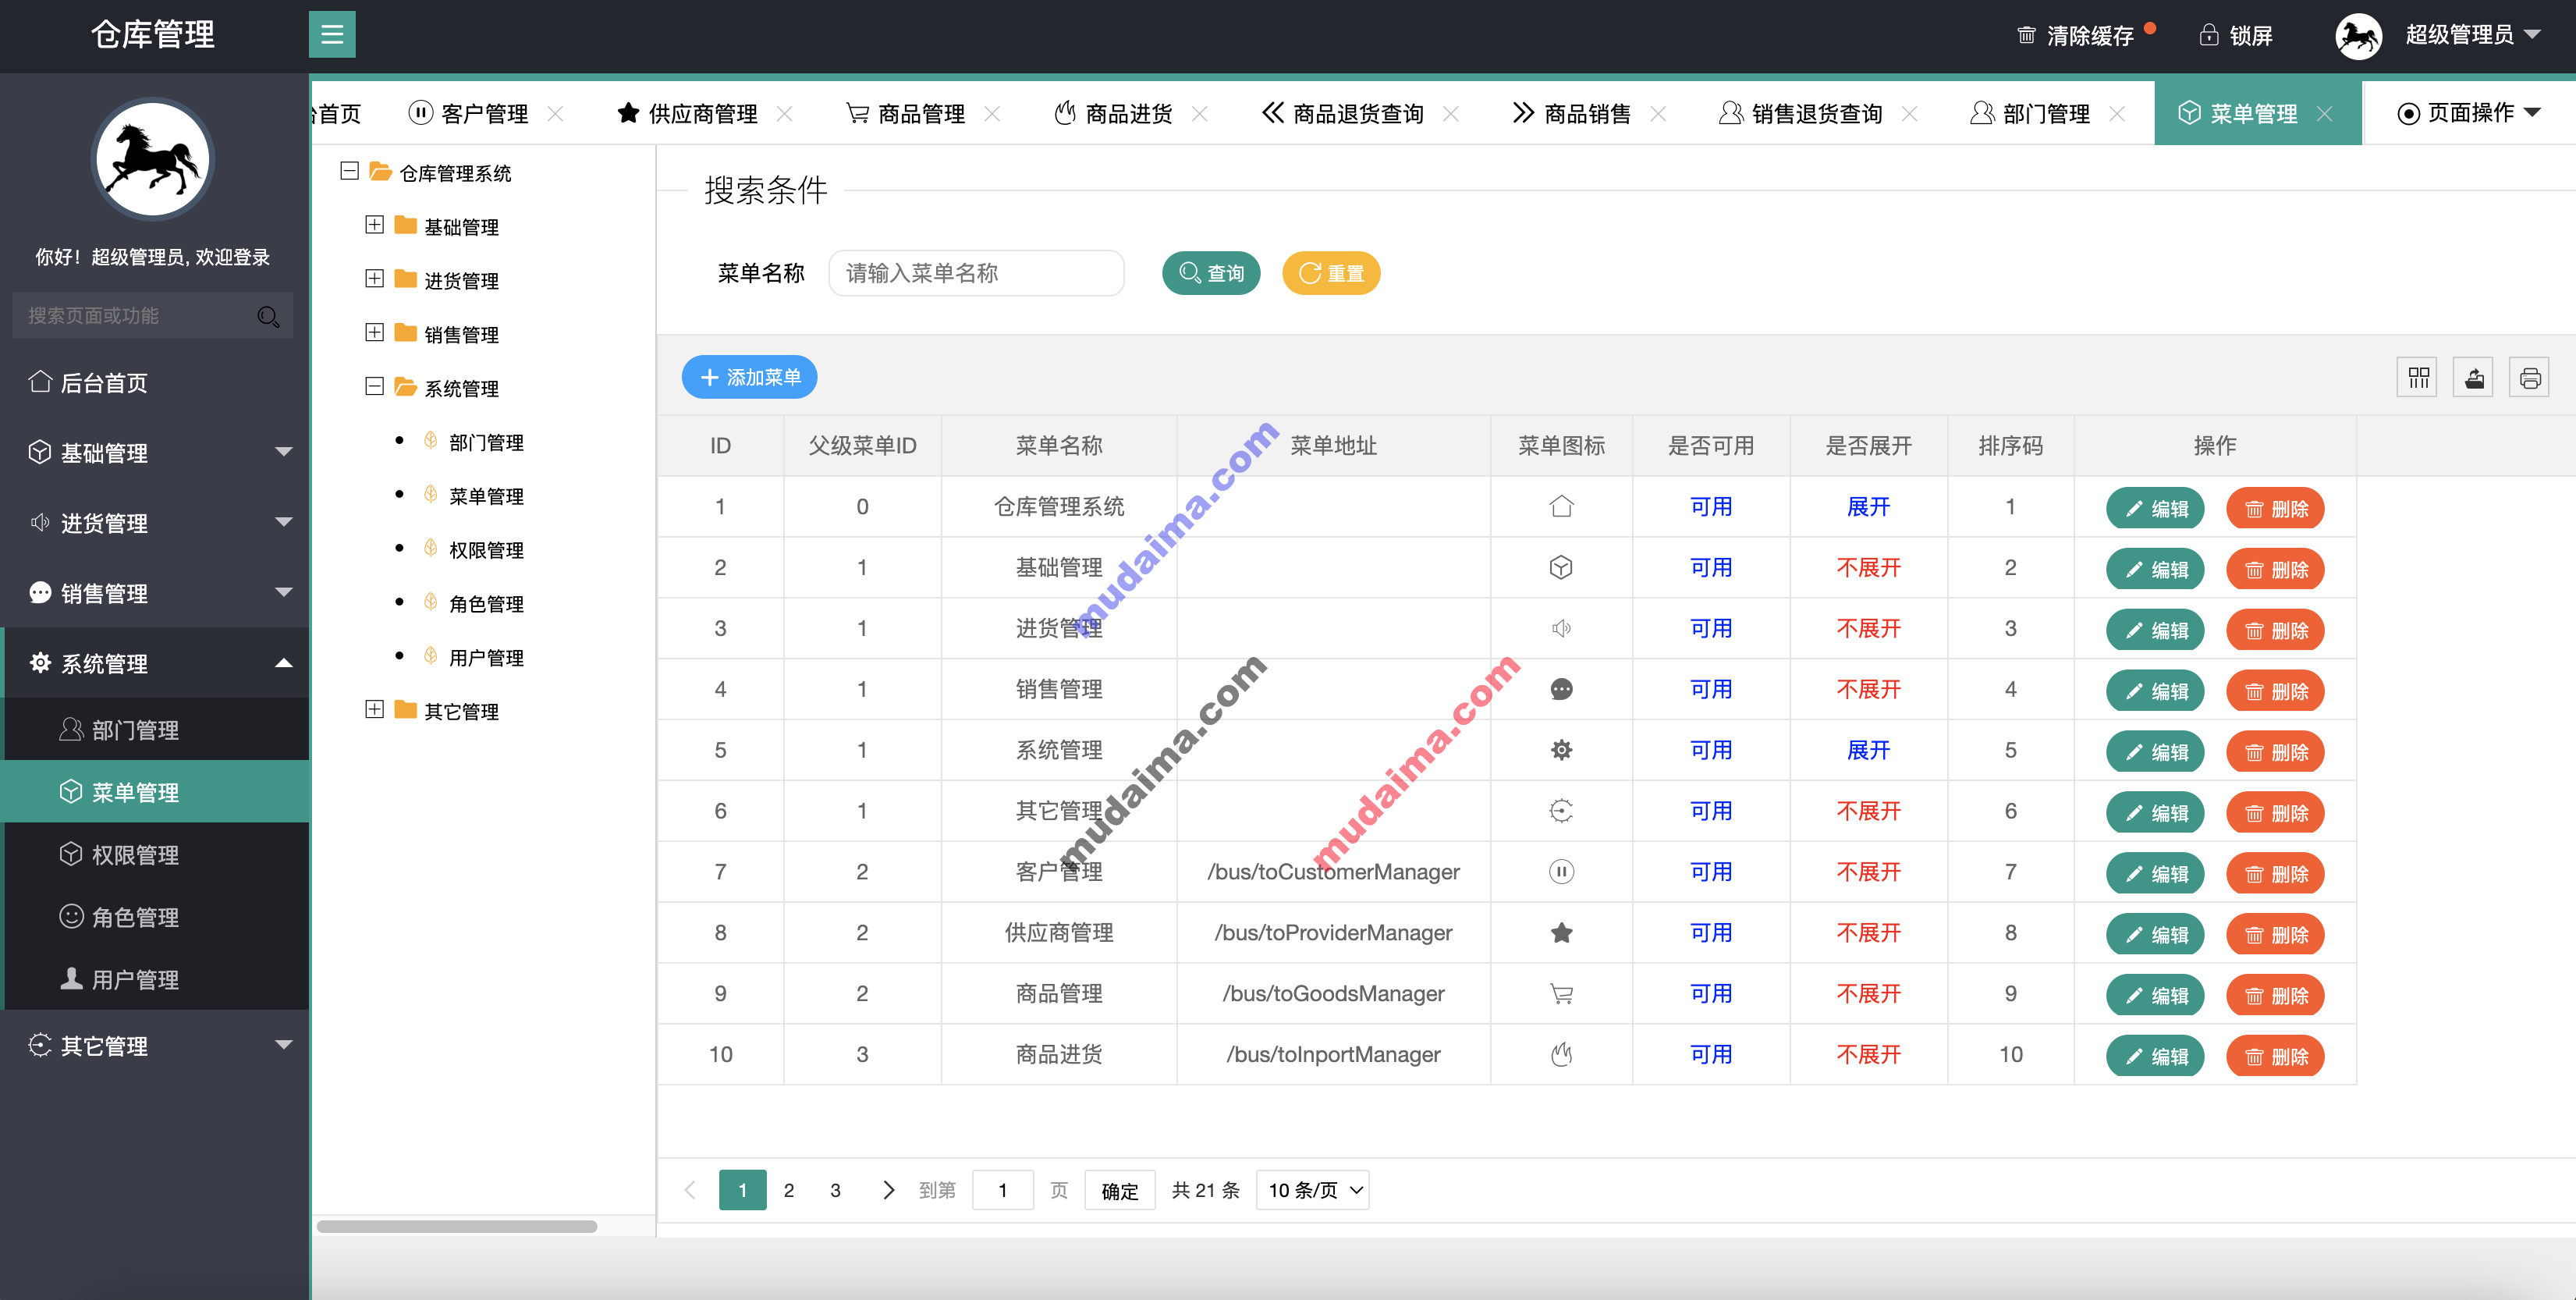Viewport: 2576px width, 1300px height.
Task: Click the star icon in 供应商管理 row
Action: tap(1561, 933)
